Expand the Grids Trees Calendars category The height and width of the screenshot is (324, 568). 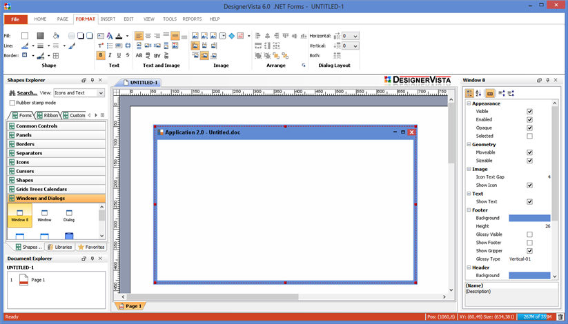pyautogui.click(x=57, y=189)
